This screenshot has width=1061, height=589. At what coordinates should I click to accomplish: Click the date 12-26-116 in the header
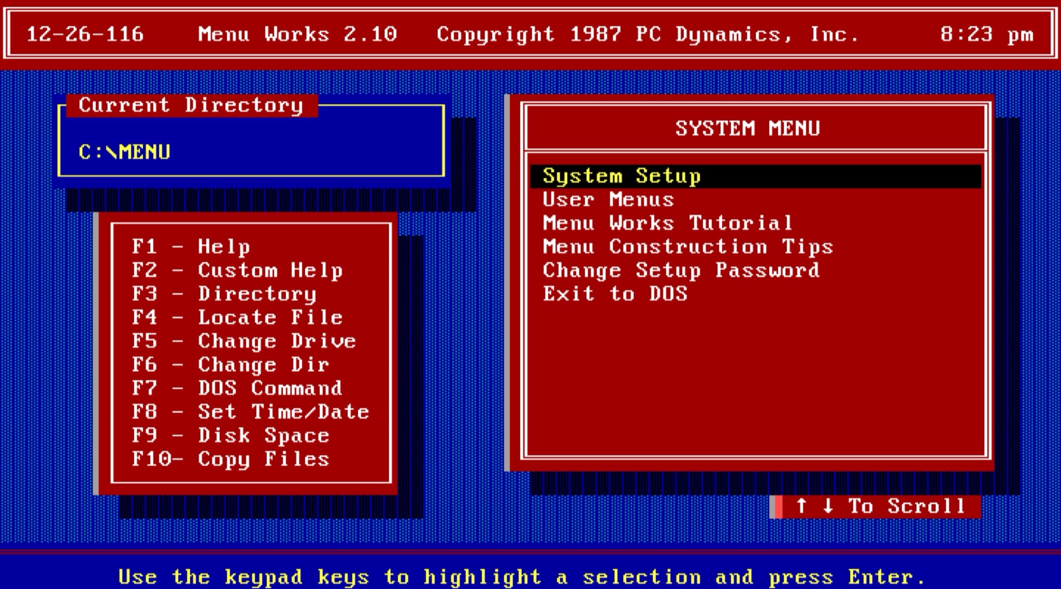click(x=85, y=35)
